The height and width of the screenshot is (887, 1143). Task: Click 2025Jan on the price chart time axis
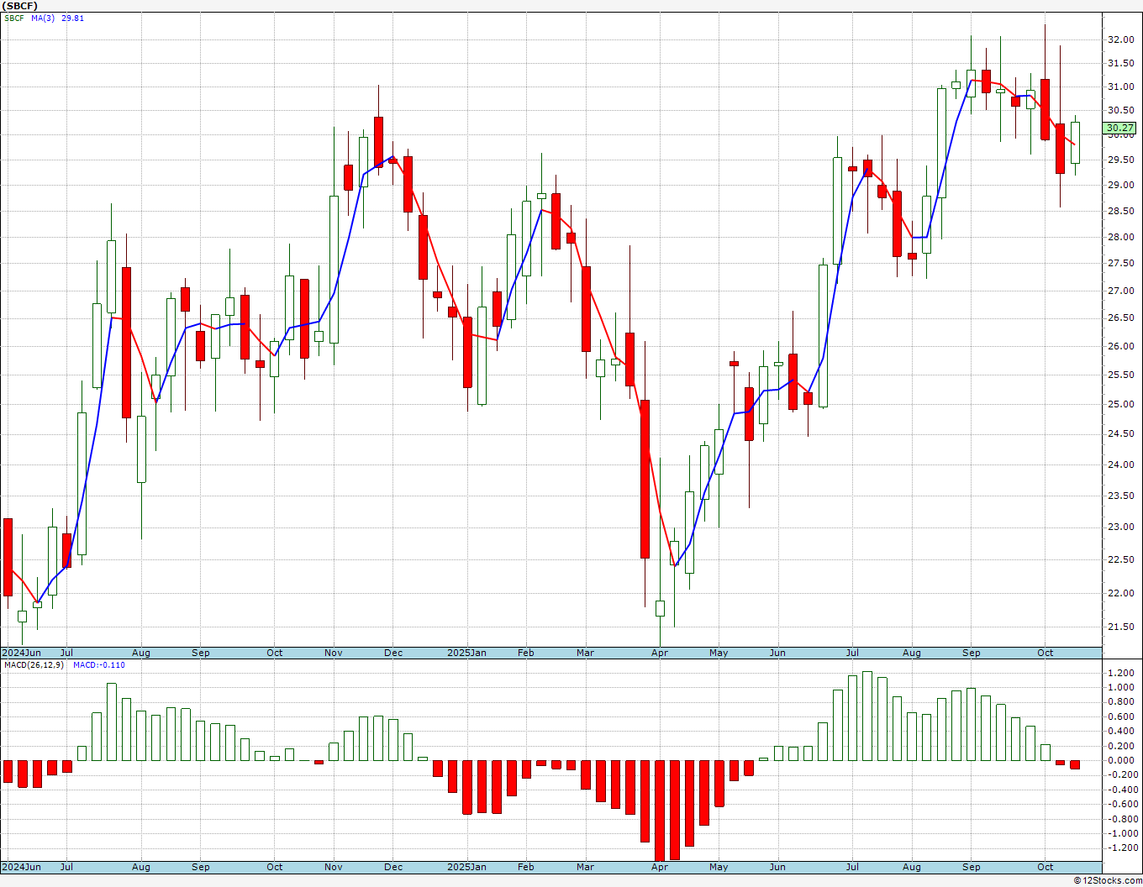466,653
